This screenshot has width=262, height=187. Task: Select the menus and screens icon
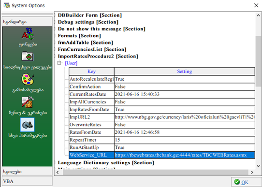28,102
